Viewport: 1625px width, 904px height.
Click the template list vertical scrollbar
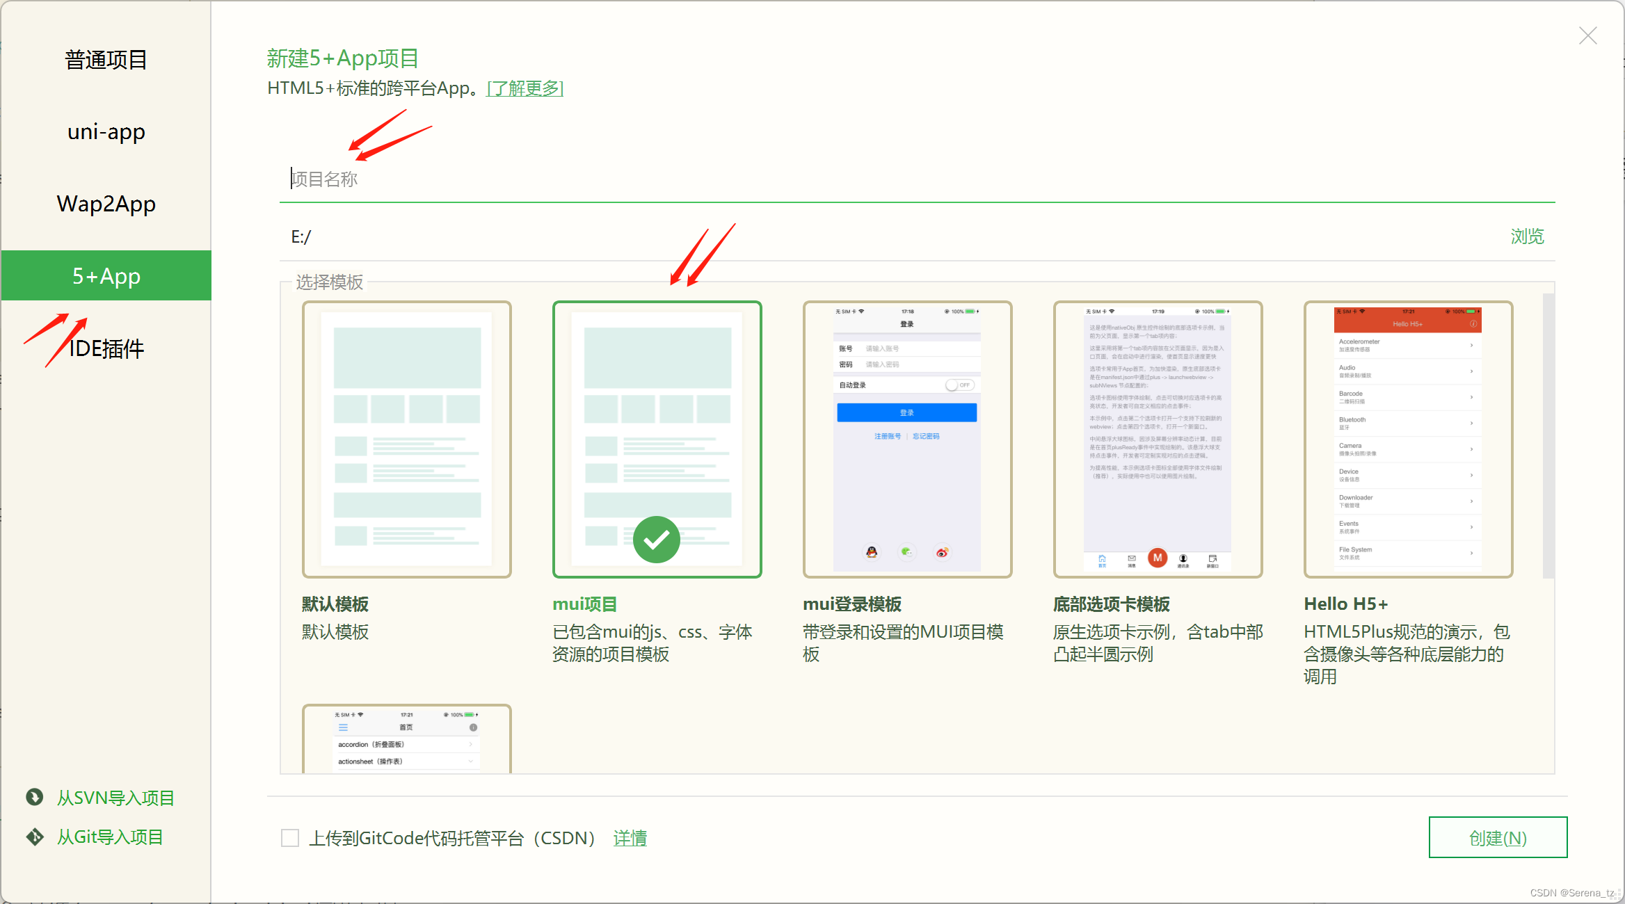(1548, 436)
